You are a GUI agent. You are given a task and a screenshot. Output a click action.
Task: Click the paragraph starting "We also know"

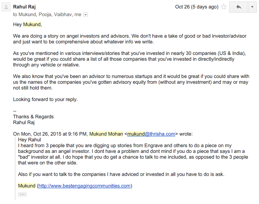[130, 82]
